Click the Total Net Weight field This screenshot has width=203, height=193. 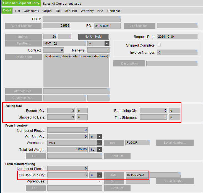[67, 150]
